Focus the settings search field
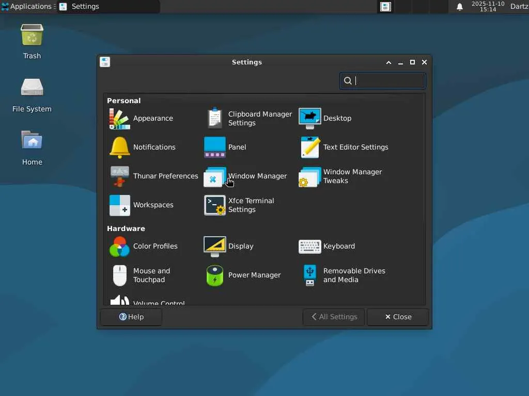The width and height of the screenshot is (529, 396). click(383, 81)
